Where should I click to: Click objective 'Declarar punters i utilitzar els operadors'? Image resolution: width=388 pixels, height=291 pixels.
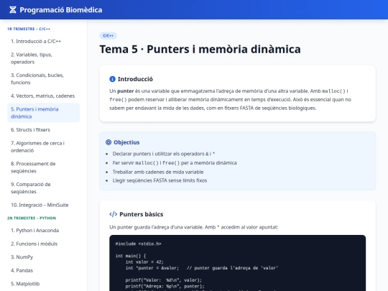pos(164,154)
